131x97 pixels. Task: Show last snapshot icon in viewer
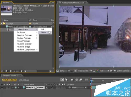pos(94,71)
